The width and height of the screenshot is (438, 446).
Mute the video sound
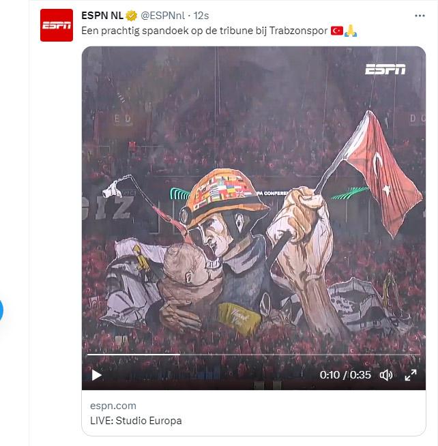pos(385,374)
